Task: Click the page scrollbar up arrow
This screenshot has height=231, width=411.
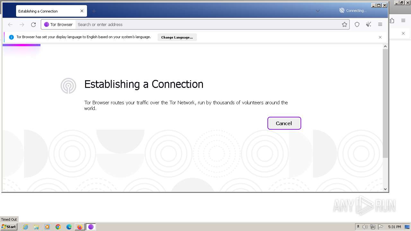Action: coord(386,47)
